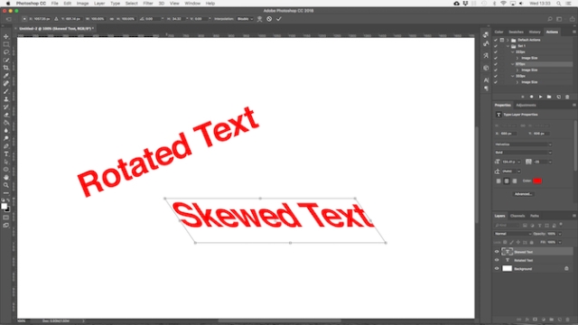Switch to the Channels tab
This screenshot has height=325, width=578.
517,216
